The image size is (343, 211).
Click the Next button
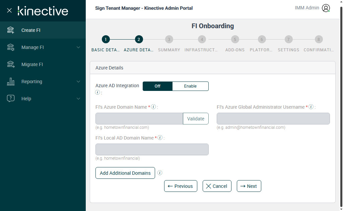[249, 186]
